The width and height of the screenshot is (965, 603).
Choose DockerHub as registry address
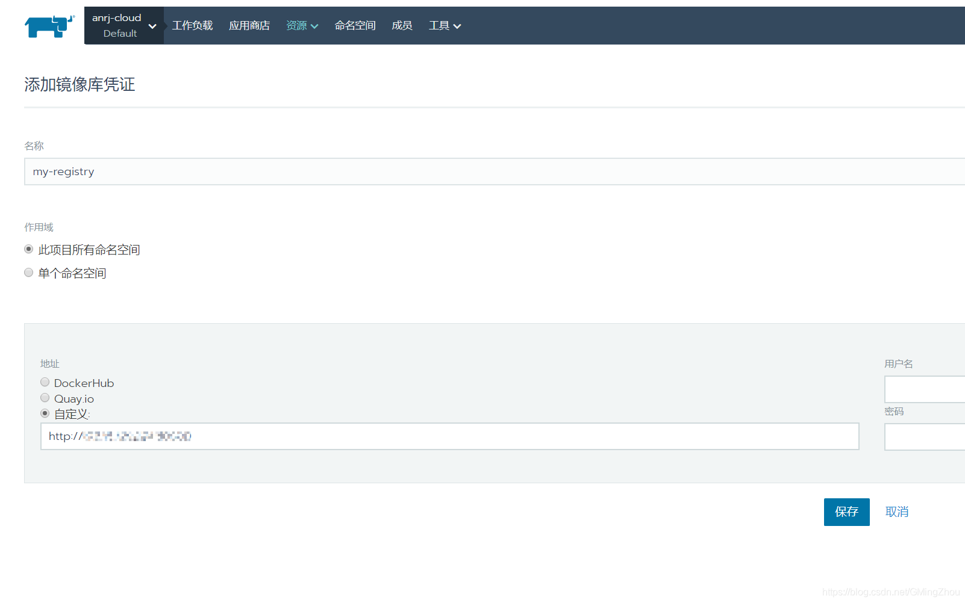(x=45, y=382)
